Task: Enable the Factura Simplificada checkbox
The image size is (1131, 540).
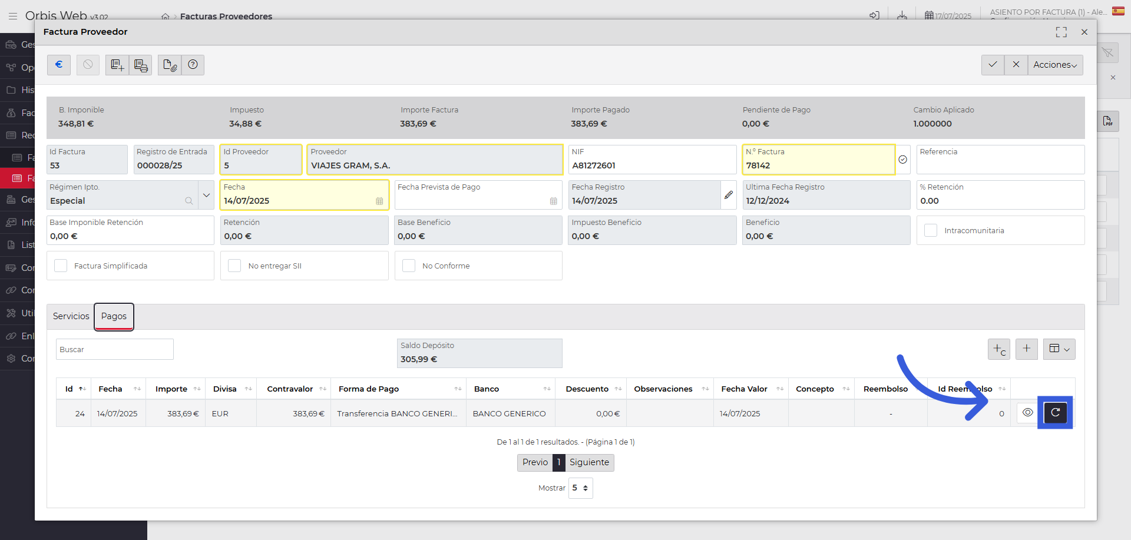Action: pos(61,266)
